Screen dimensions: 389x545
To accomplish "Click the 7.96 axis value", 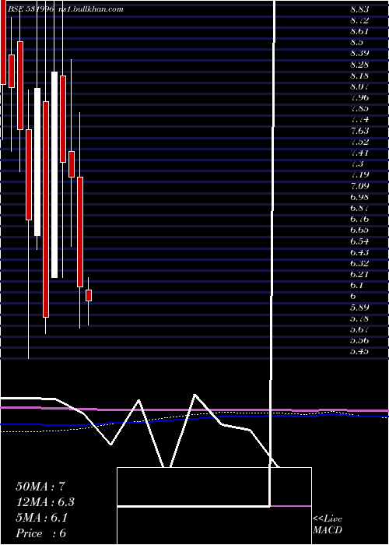I will pyautogui.click(x=359, y=97).
